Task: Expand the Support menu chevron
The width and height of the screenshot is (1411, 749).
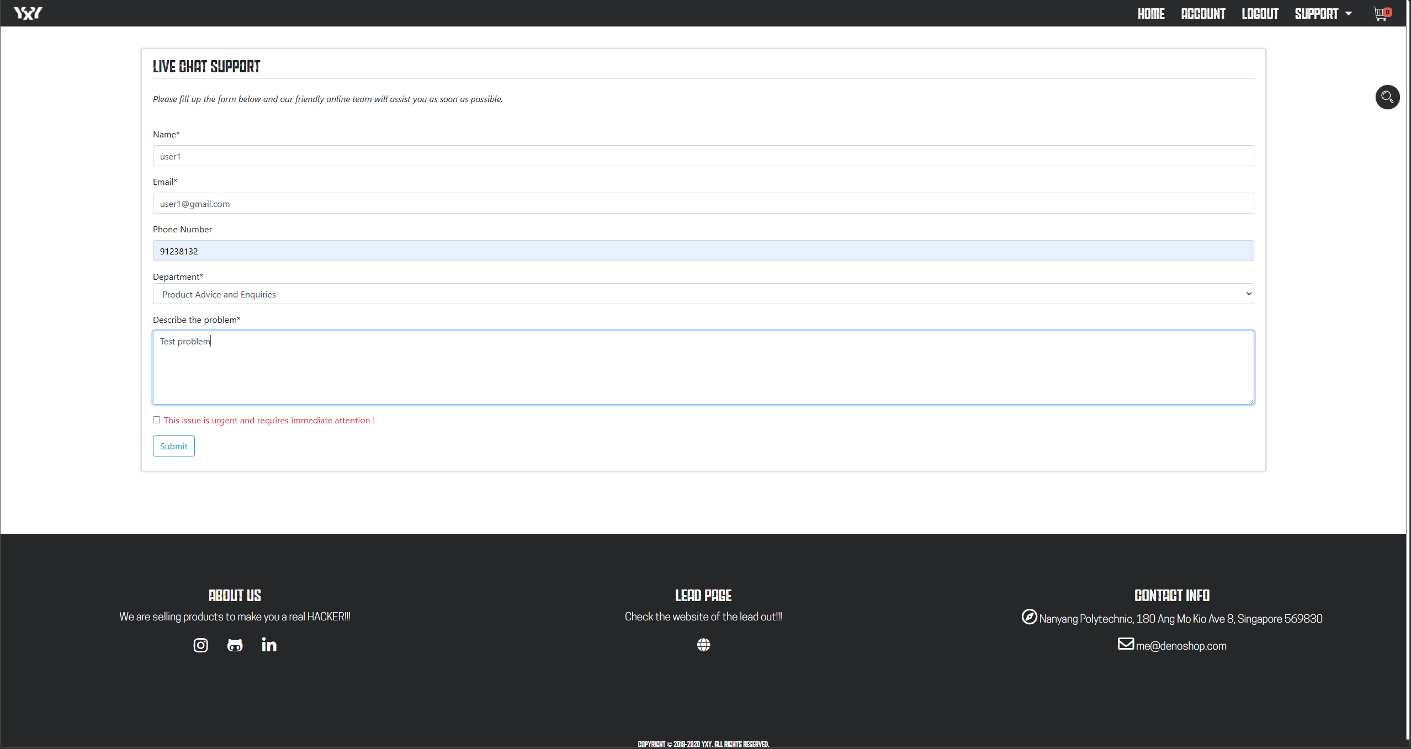Action: (1348, 13)
